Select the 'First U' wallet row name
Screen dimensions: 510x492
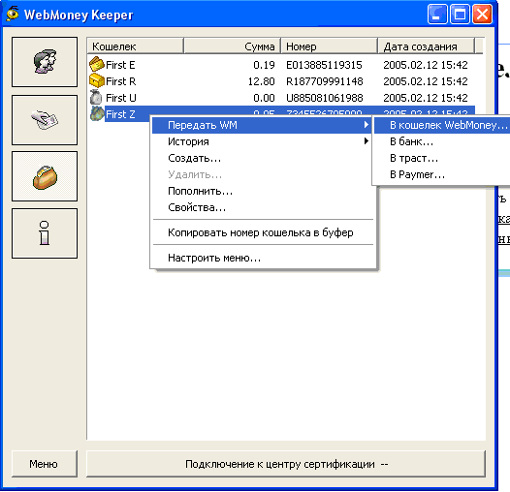pos(121,98)
